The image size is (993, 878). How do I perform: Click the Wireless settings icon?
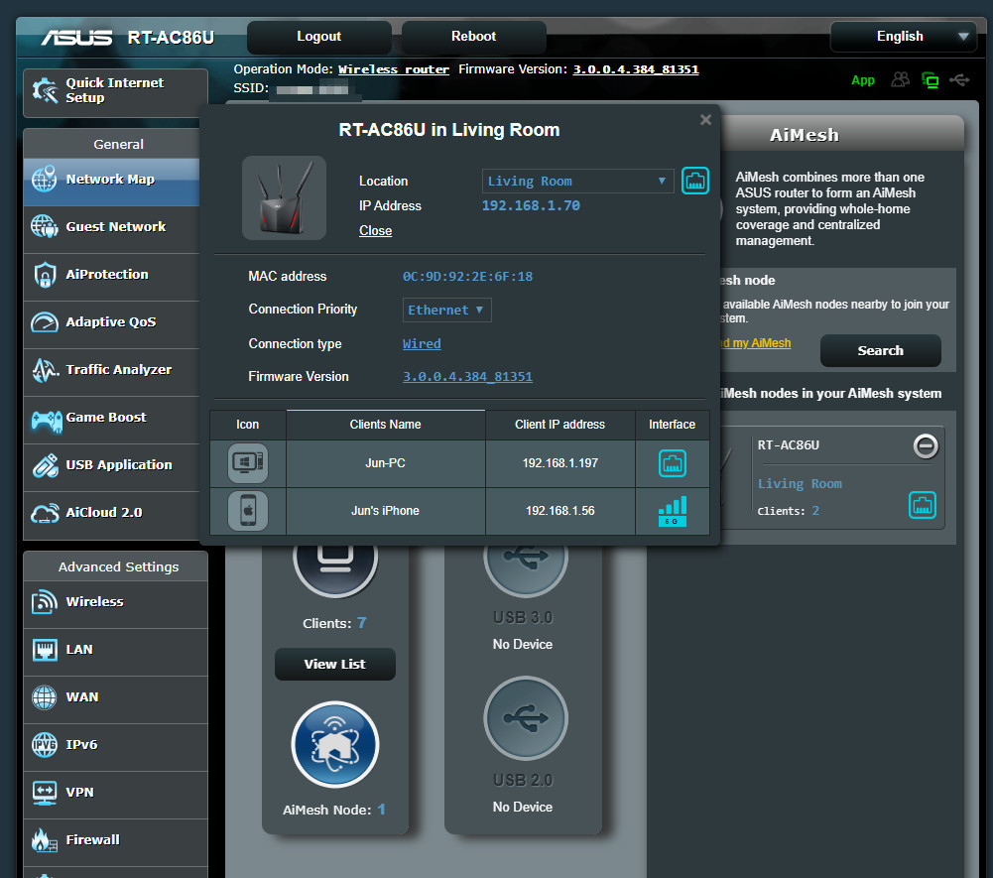45,602
